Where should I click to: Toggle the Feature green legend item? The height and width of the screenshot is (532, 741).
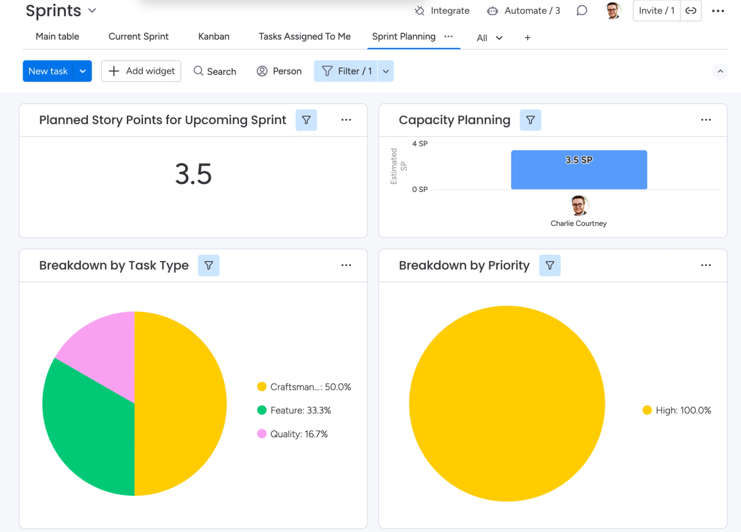tap(294, 410)
